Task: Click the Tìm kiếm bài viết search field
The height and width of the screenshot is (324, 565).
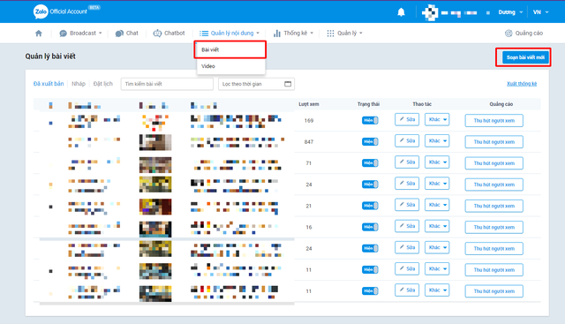Action: 167,84
